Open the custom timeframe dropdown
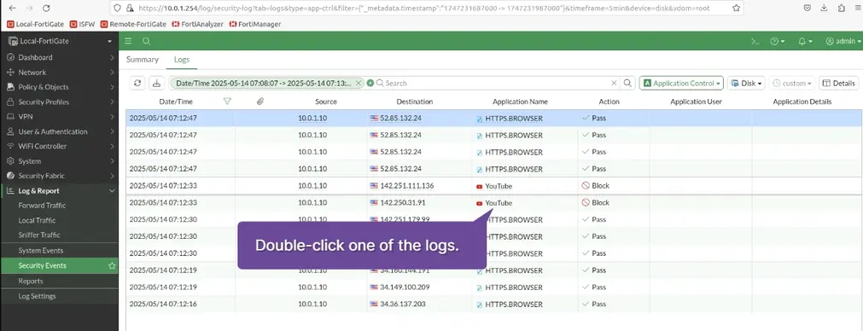The image size is (863, 331). pyautogui.click(x=792, y=83)
